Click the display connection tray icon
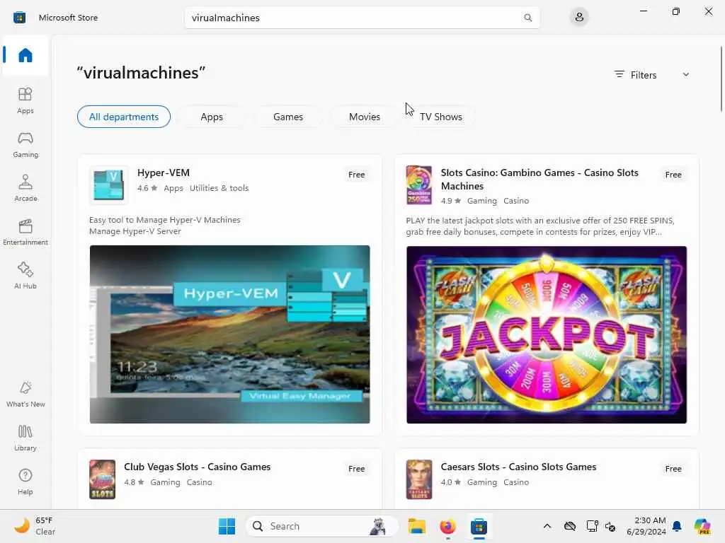Viewport: 725px width, 543px height. point(592,526)
